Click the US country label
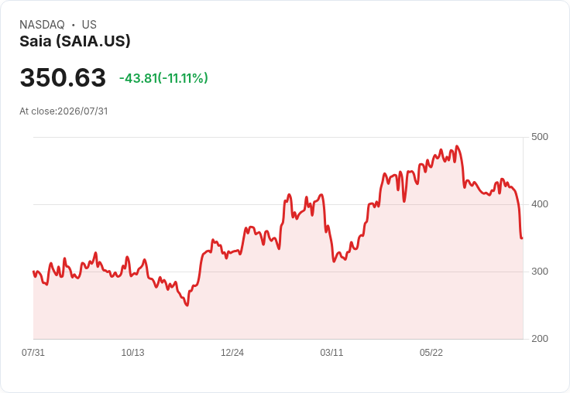The width and height of the screenshot is (570, 393). coord(89,24)
